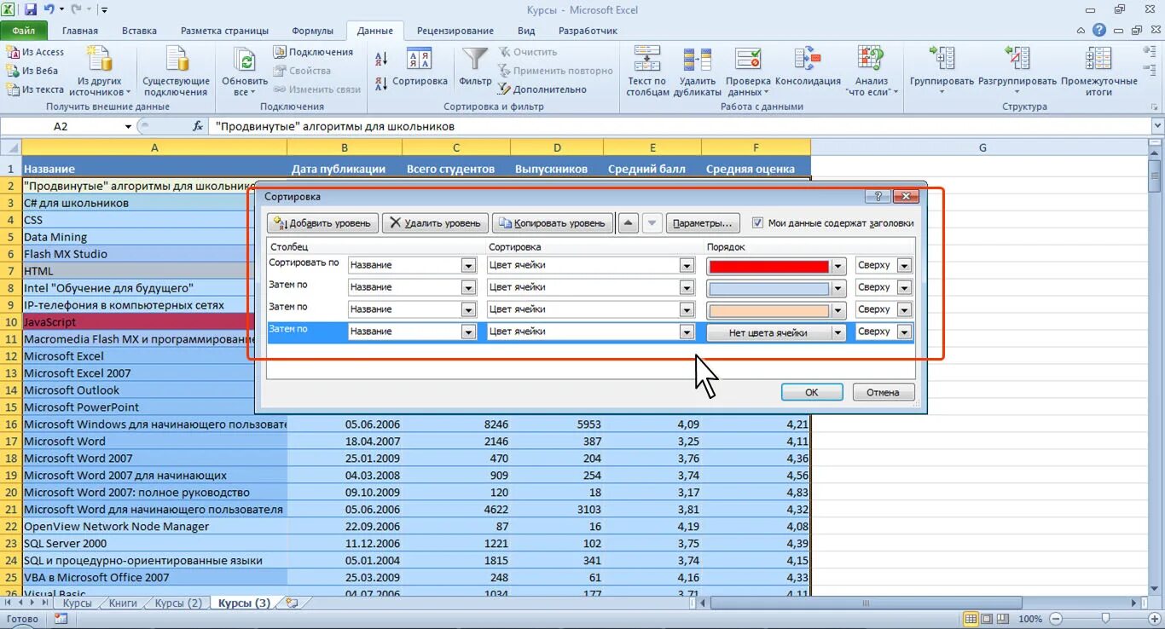Click Изменить связи edit links

tap(317, 89)
